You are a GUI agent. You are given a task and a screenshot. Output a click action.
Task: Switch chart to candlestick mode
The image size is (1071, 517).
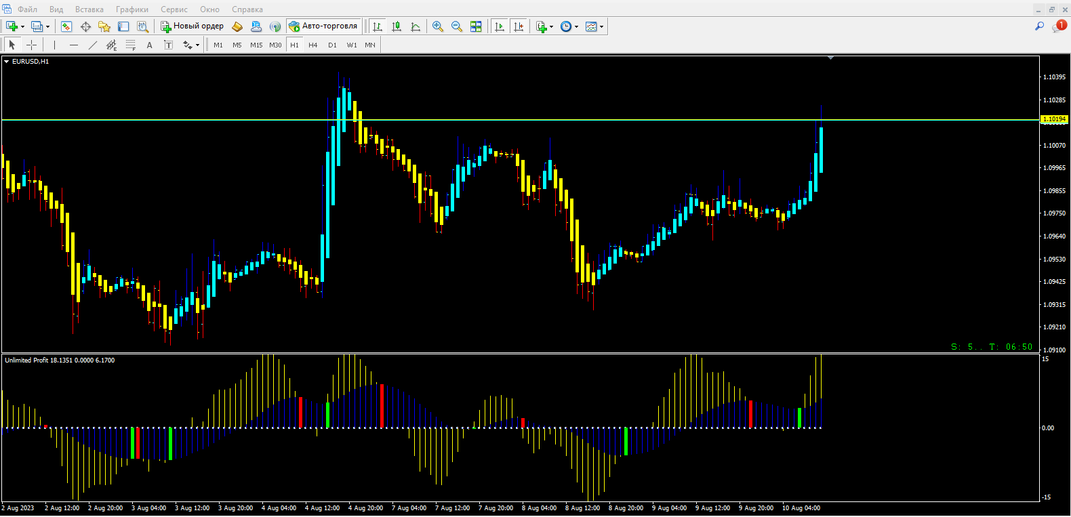(x=397, y=26)
